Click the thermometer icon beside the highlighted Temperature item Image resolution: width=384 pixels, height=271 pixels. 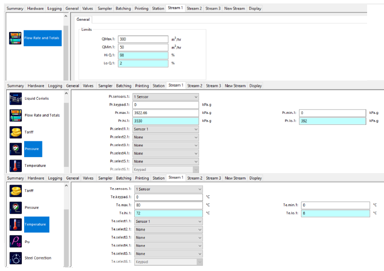click(x=15, y=225)
